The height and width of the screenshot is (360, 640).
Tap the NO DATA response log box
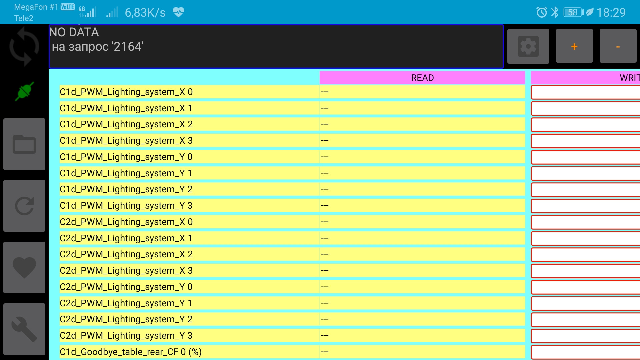pos(276,46)
